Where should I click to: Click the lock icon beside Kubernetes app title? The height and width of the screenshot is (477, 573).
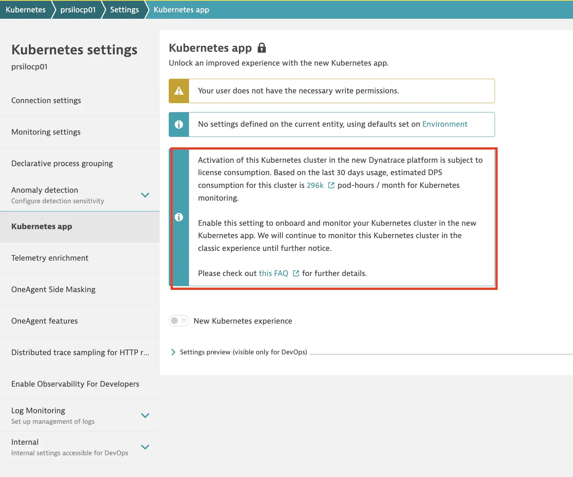pos(262,48)
